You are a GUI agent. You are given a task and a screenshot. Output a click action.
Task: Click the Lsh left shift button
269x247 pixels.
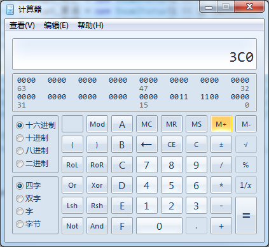click(x=72, y=206)
